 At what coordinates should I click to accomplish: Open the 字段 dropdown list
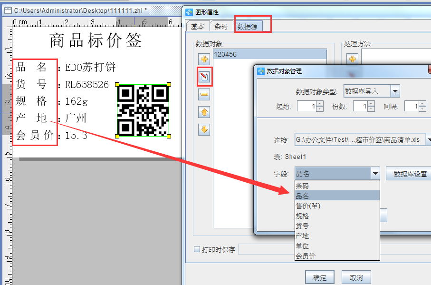click(x=375, y=173)
